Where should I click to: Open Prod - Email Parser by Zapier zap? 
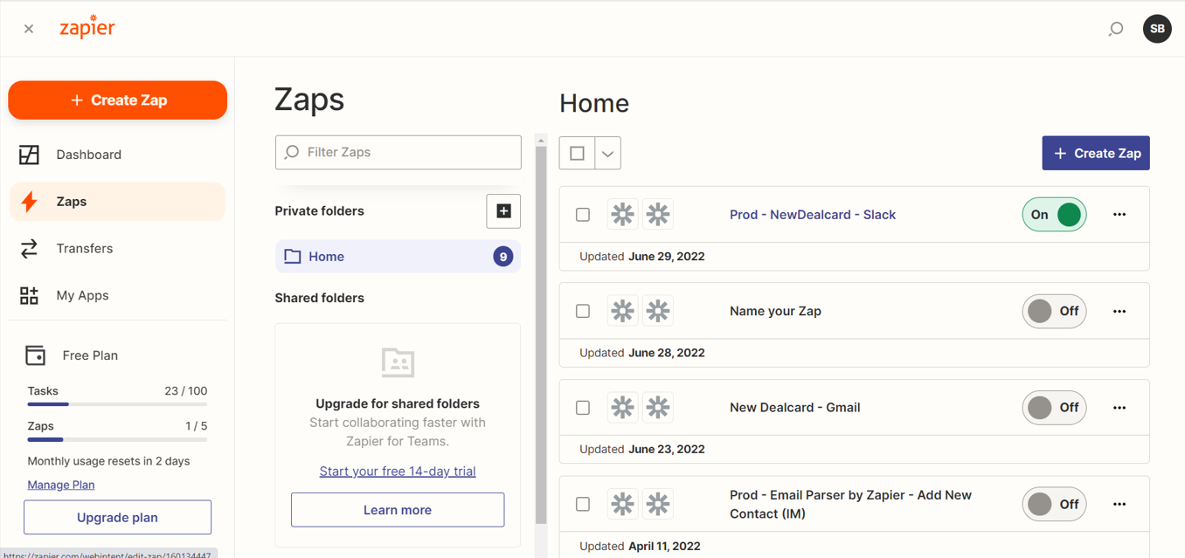(x=850, y=505)
